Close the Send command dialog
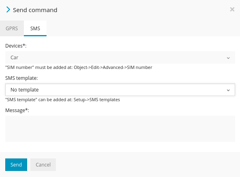This screenshot has width=240, height=177. 232,9
